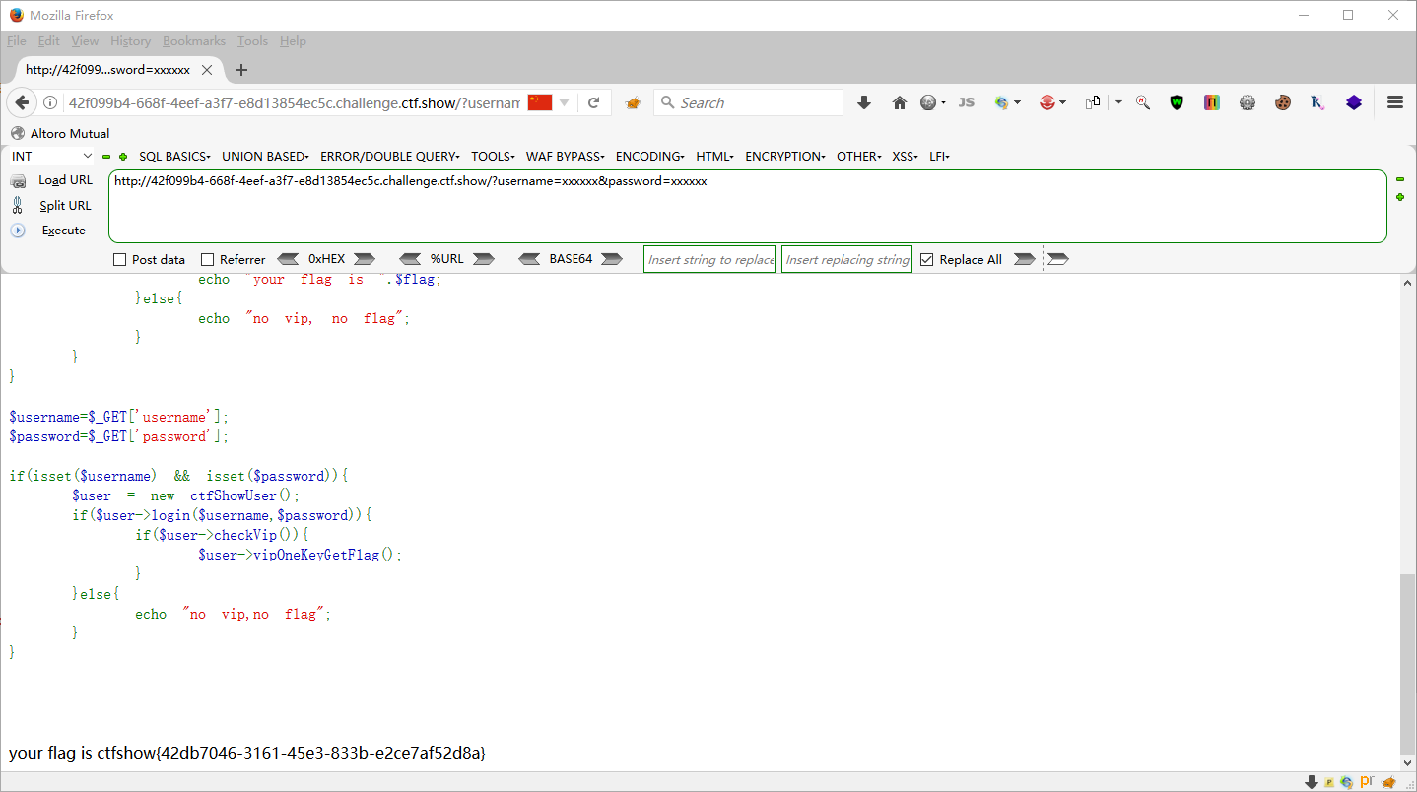Enable Post data checkbox

(x=120, y=260)
